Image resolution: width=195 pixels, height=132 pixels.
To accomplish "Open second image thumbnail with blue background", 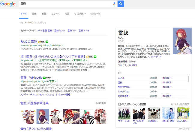I will point(43,116).
